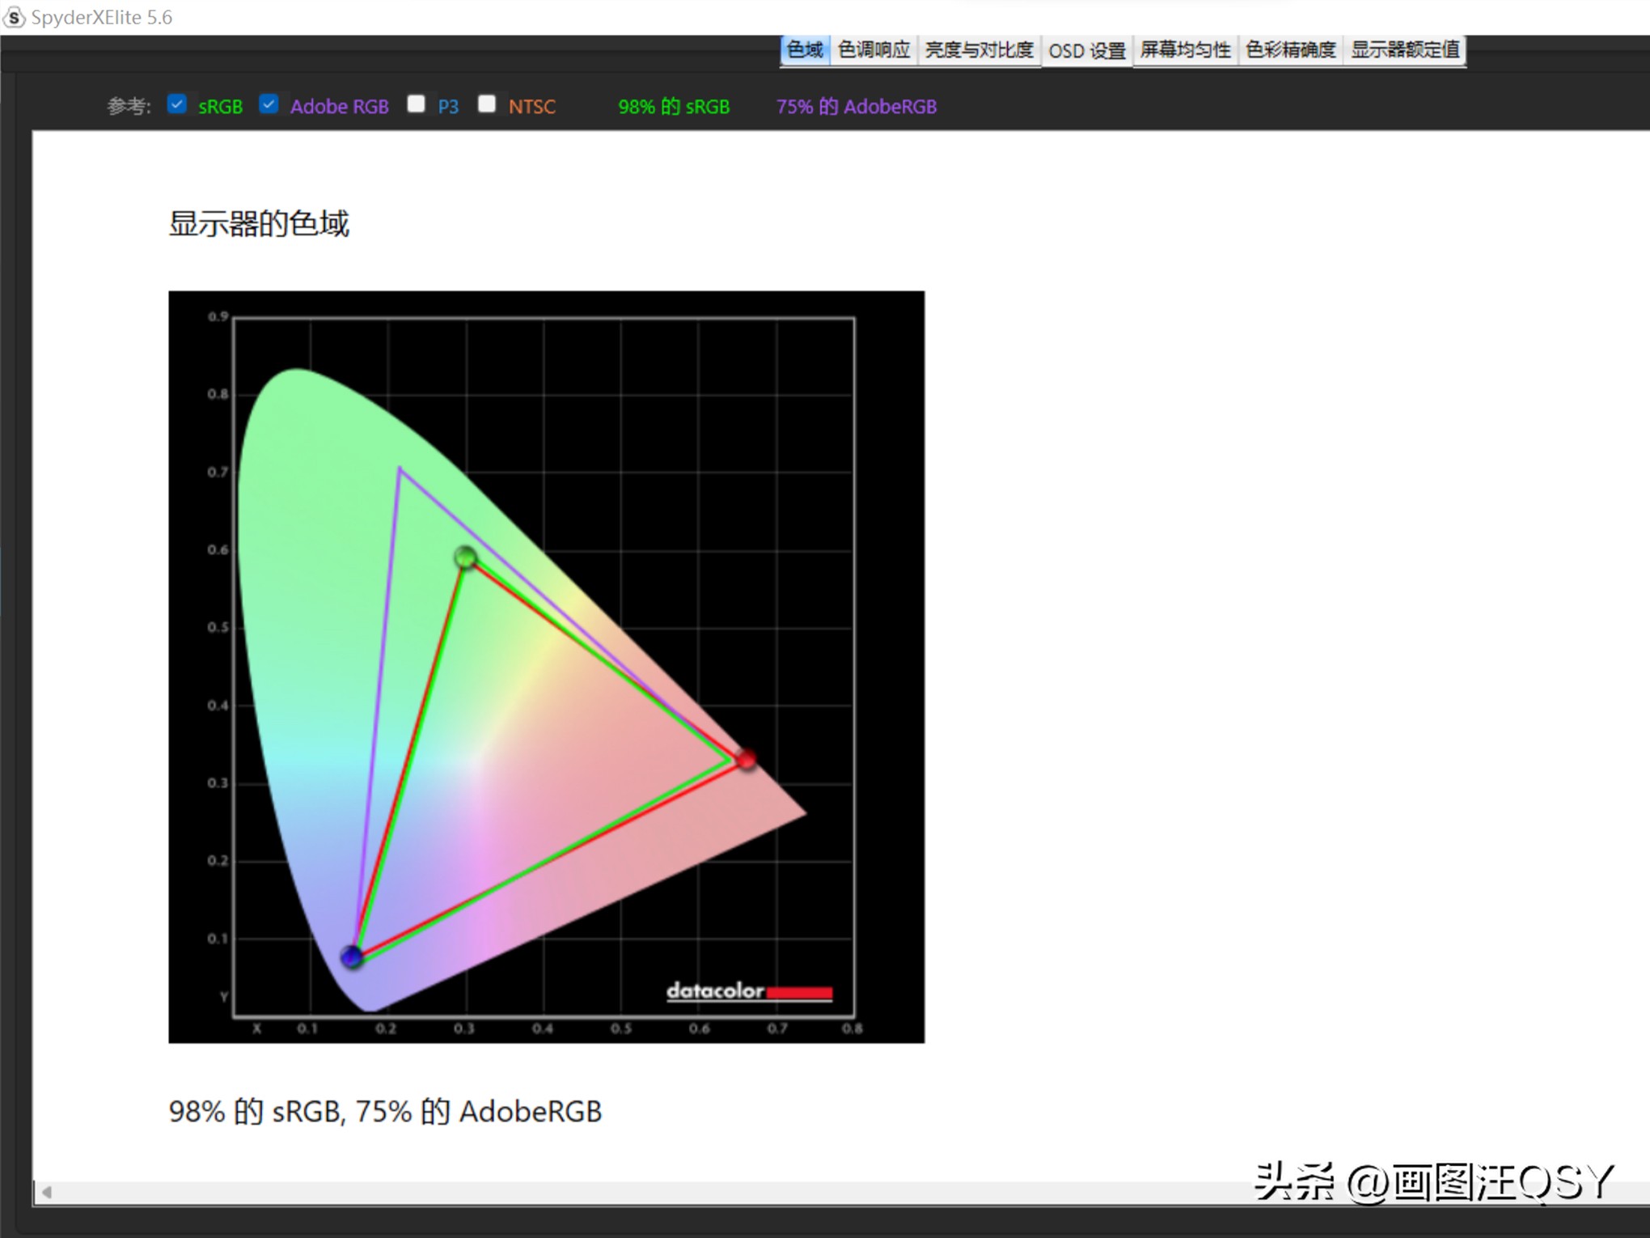The height and width of the screenshot is (1238, 1650).
Task: Click the red primary marker on the gamut chart
Action: point(747,759)
